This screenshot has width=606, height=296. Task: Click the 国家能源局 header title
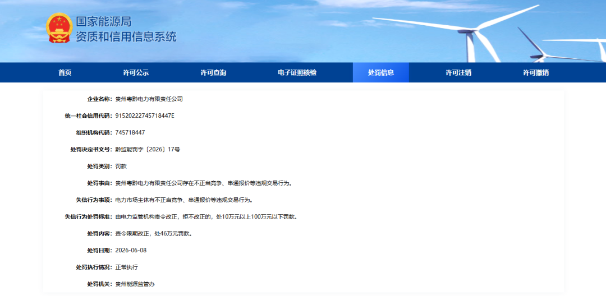click(104, 21)
